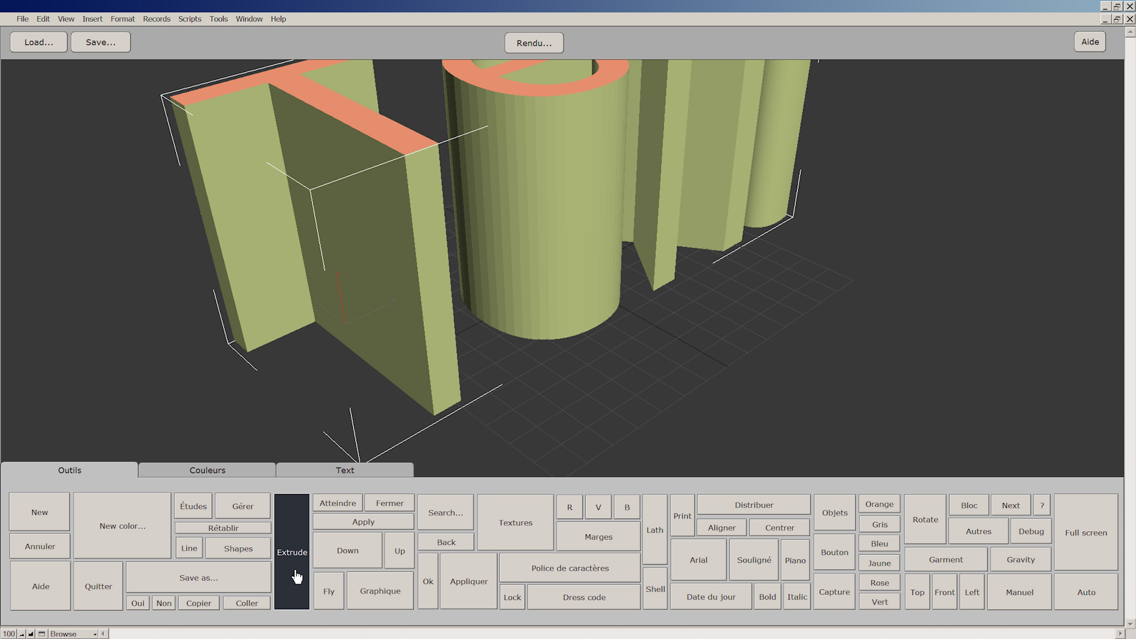Screen dimensions: 1136x639
Task: Click the zoom out mountain icon
Action: click(x=22, y=633)
